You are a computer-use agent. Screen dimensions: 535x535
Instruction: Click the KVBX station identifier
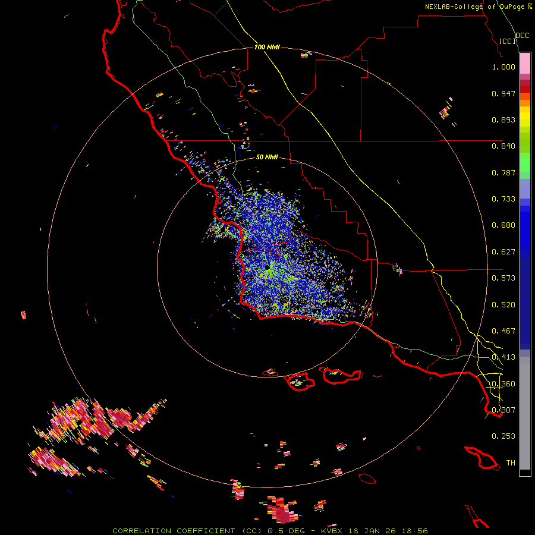333,531
